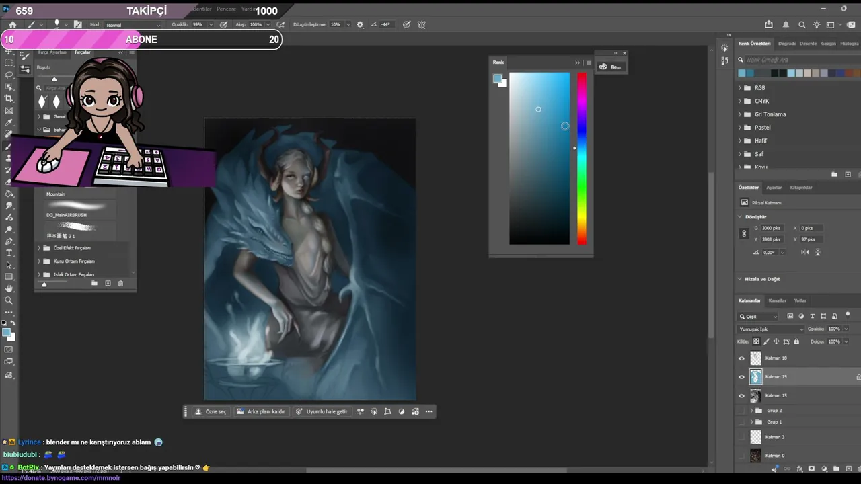Expand Grup 2 layer group
Screen dimensions: 861x484
[751, 411]
